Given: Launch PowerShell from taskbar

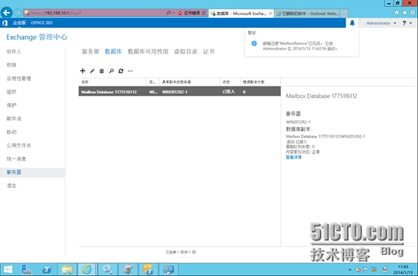Looking at the screenshot, I should pyautogui.click(x=47, y=270).
